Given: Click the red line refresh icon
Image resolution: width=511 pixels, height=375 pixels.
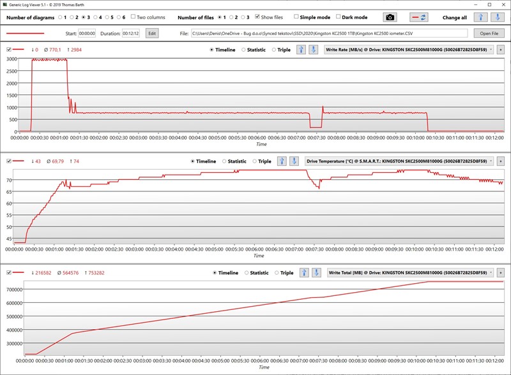Looking at the screenshot, I should click(x=419, y=17).
